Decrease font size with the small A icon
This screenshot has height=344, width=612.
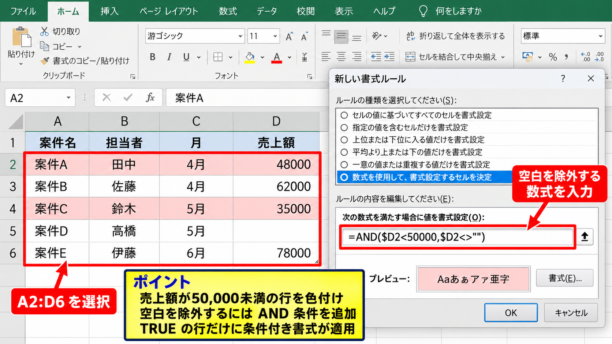(x=304, y=36)
